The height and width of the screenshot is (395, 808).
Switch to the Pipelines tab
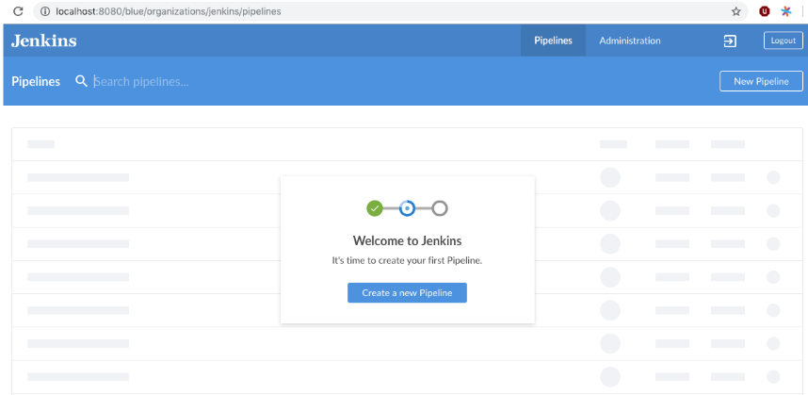553,41
